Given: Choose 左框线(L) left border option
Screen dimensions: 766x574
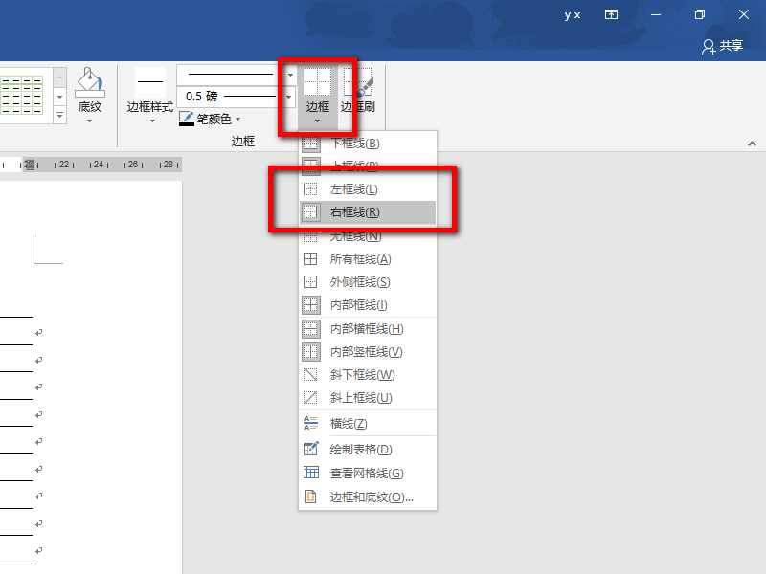Looking at the screenshot, I should pyautogui.click(x=368, y=188).
